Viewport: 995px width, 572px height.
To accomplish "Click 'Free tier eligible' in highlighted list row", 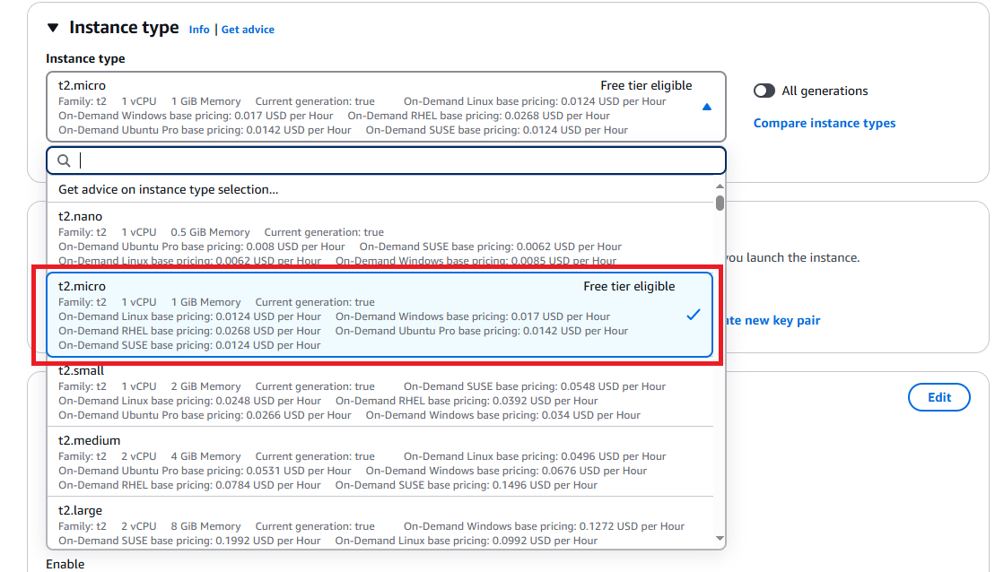I will 629,287.
